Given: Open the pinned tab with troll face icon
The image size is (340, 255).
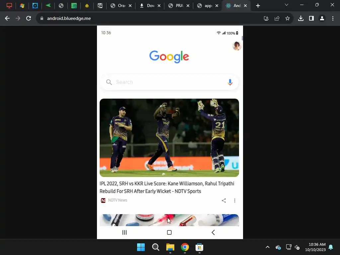Looking at the screenshot, I should 100,6.
